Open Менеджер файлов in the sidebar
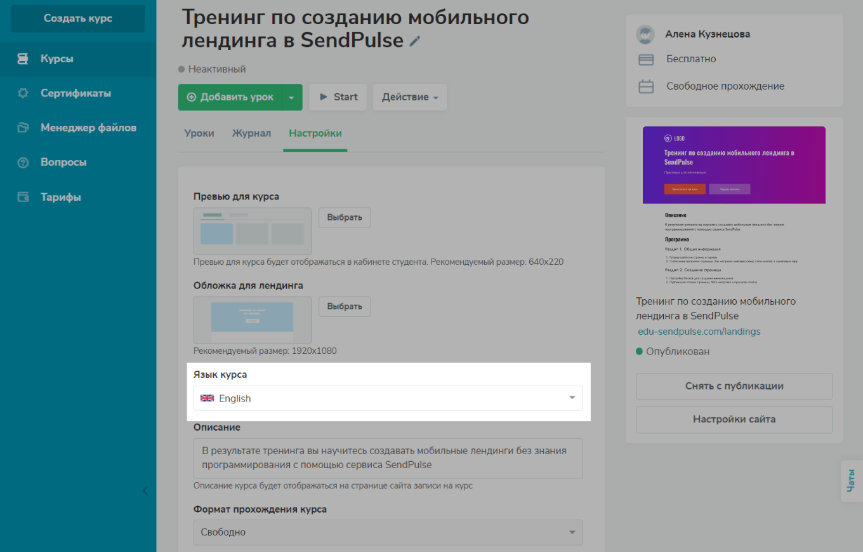Viewport: 863px width, 552px height. 78,128
